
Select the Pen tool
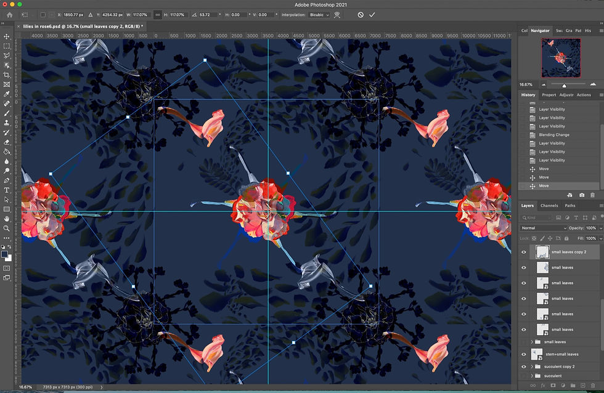[x=7, y=180]
